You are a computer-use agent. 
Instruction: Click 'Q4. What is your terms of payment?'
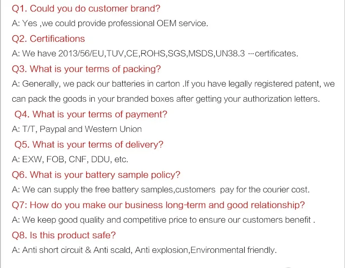91,115
